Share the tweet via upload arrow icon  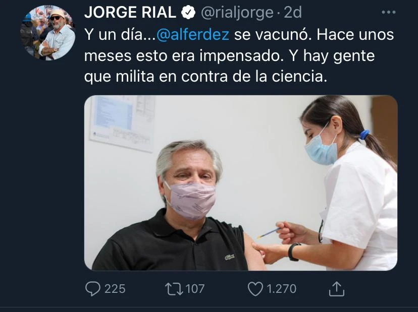(336, 289)
